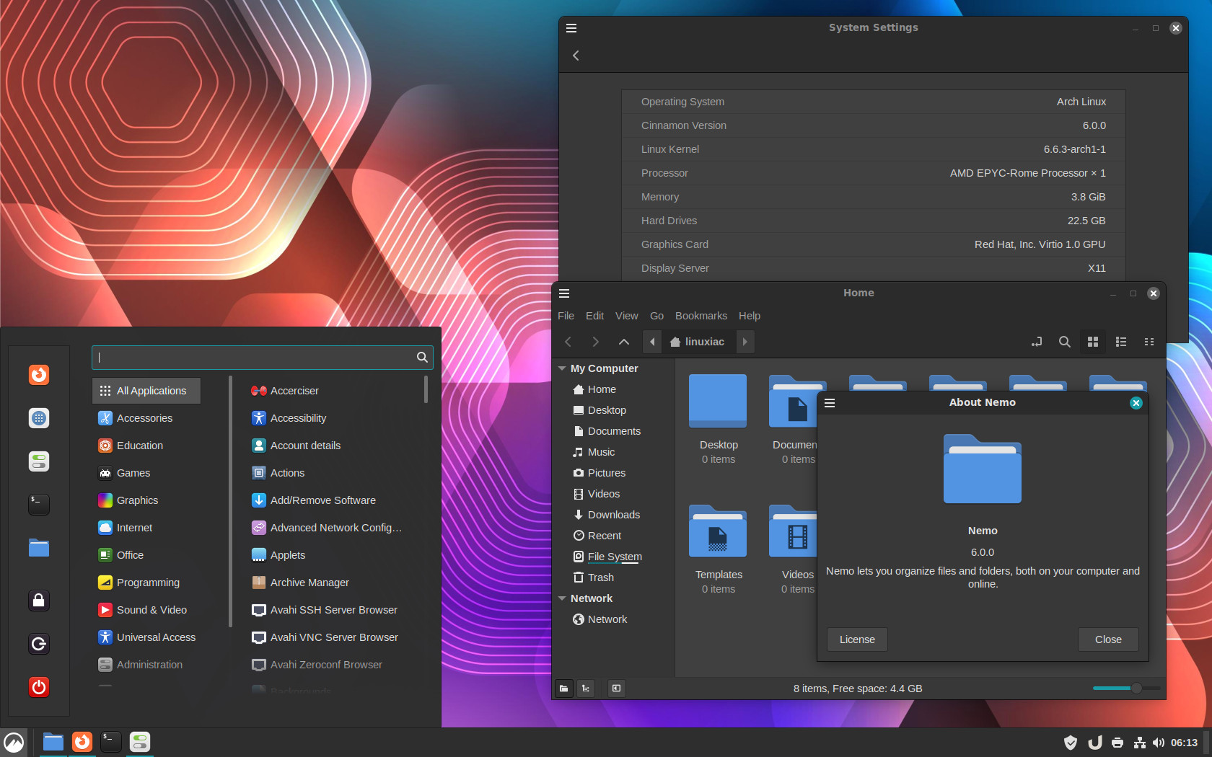Click the License button in About Nemo

point(856,639)
